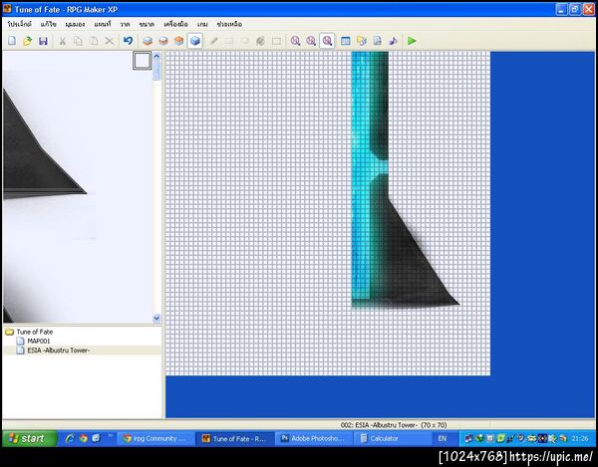Select the first map layer icon
The height and width of the screenshot is (467, 598).
tap(148, 41)
